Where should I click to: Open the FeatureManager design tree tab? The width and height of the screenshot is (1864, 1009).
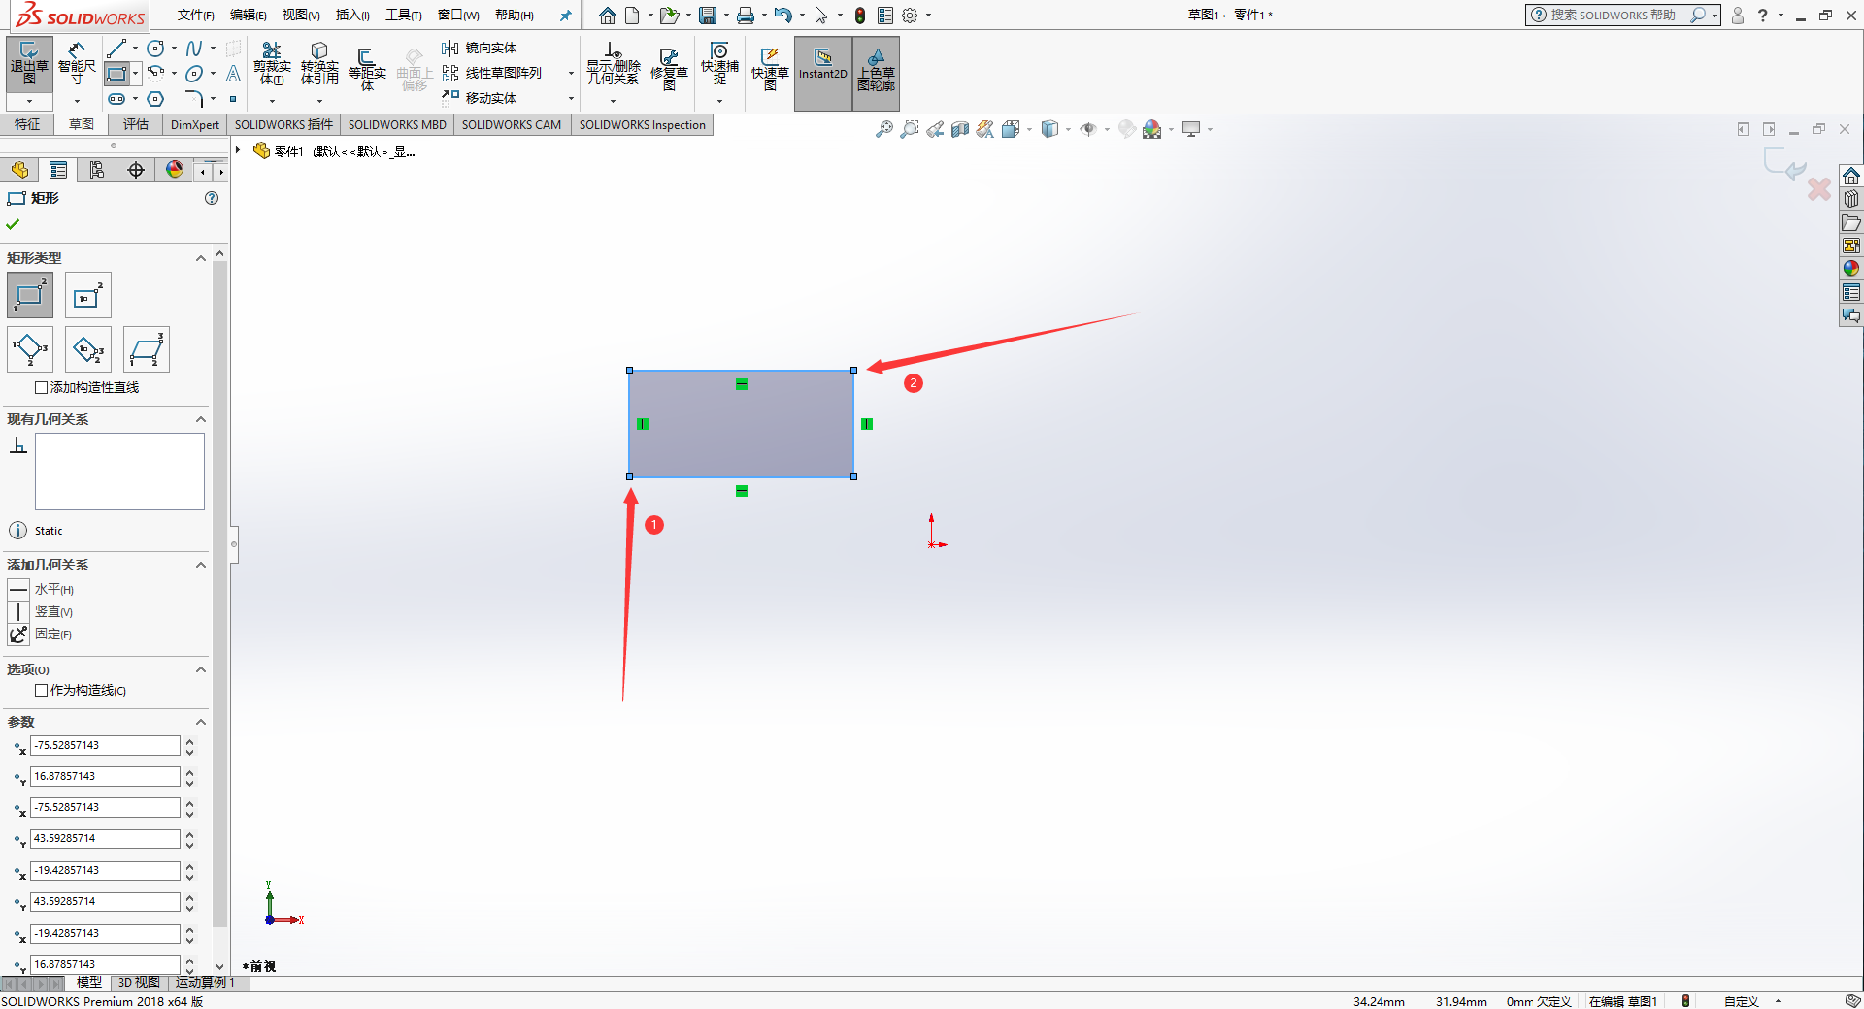(x=19, y=170)
